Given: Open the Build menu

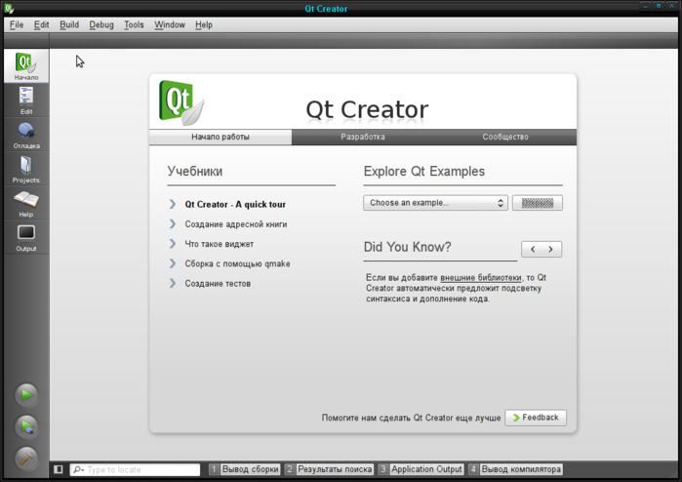Looking at the screenshot, I should [69, 24].
